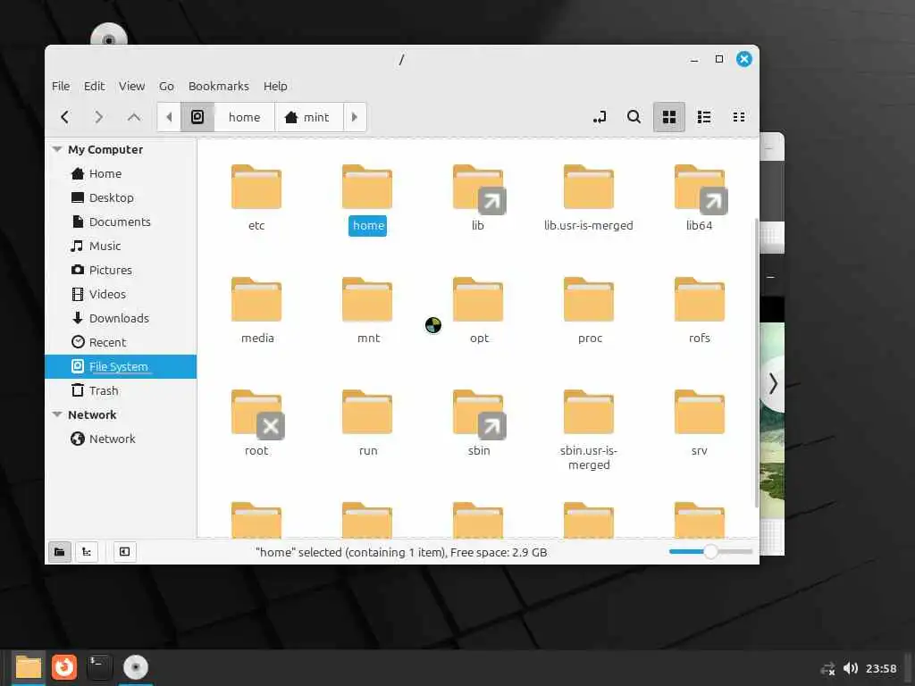Open the View menu

(132, 87)
